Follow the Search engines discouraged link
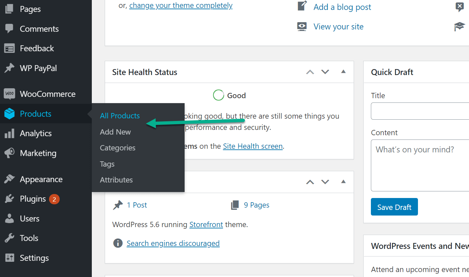Image resolution: width=469 pixels, height=277 pixels. point(173,244)
